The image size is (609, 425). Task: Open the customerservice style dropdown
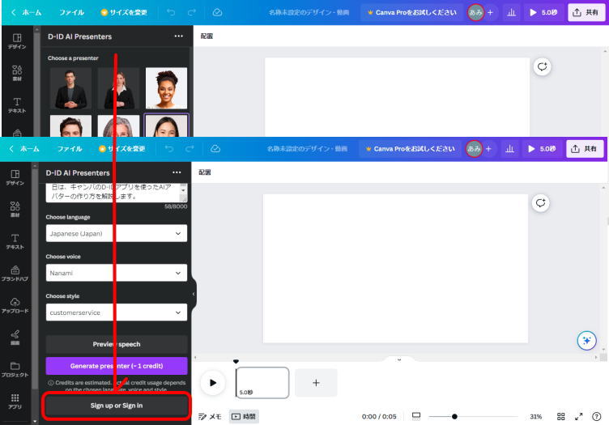117,312
